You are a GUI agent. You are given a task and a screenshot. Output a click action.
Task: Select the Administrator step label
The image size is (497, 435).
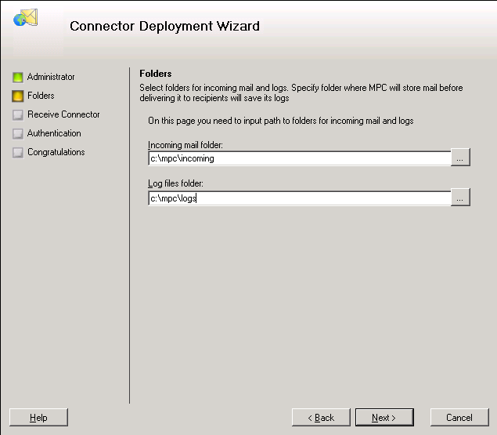tap(51, 77)
